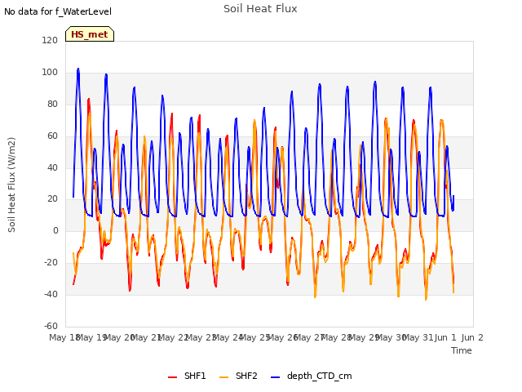
Task: Click the x-axis tick label Jun 1
Action: pos(445,337)
